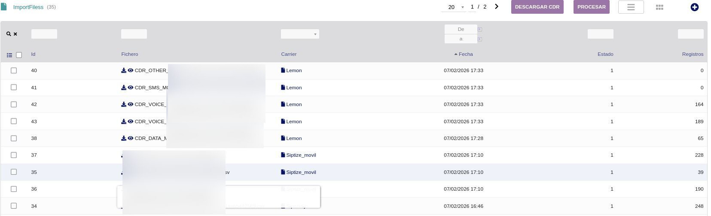Click the column list icon in header
The height and width of the screenshot is (216, 711).
pyautogui.click(x=9, y=55)
